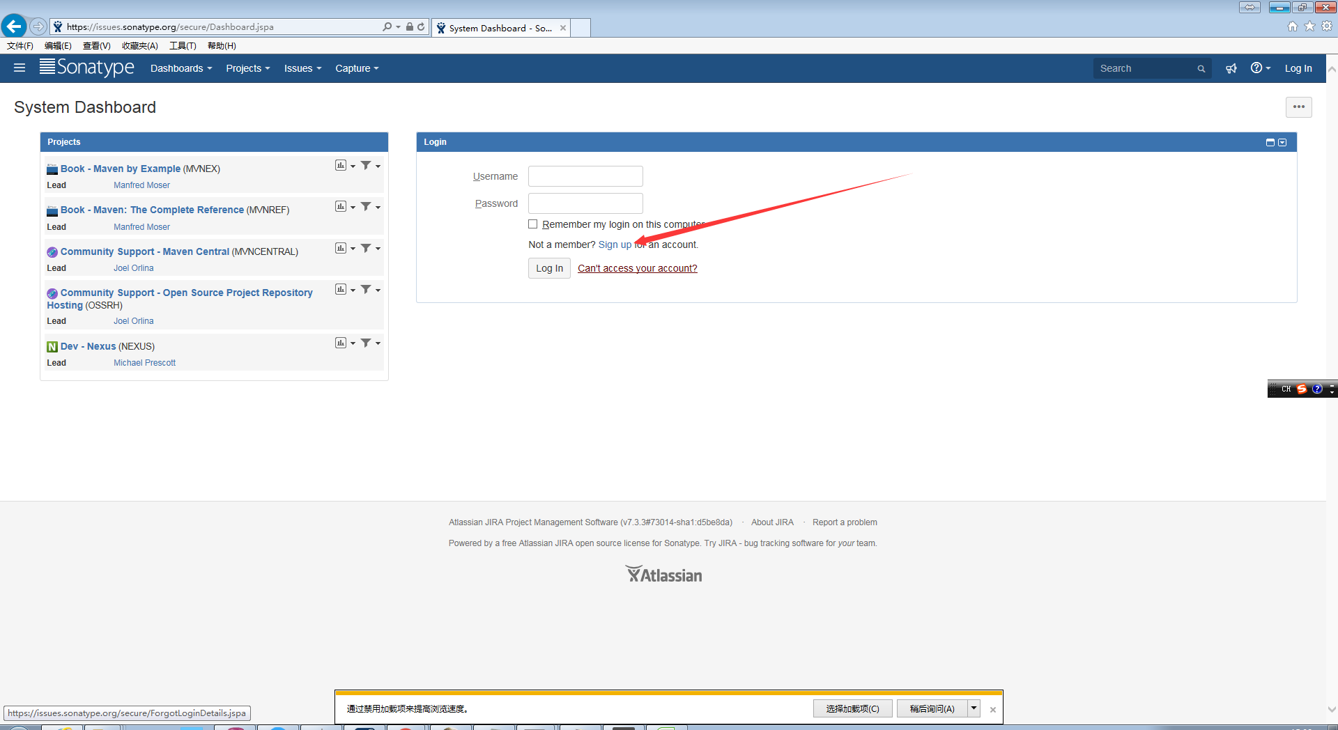Click the browser back arrow button
The image size is (1338, 730).
tap(14, 26)
